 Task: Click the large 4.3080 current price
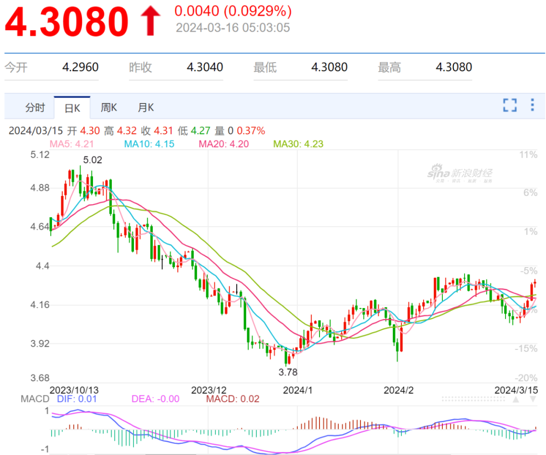67,22
